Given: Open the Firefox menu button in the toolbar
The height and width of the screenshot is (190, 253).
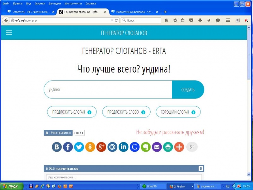Looking at the screenshot, I should pos(228,20).
